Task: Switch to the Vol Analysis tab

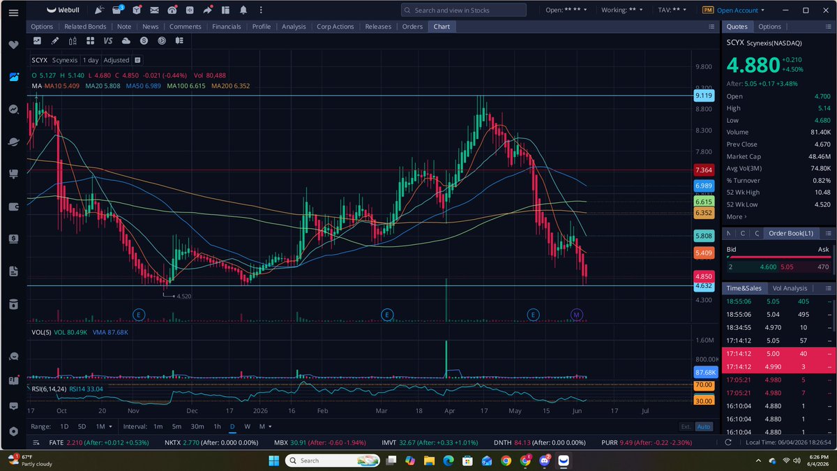Action: 790,288
